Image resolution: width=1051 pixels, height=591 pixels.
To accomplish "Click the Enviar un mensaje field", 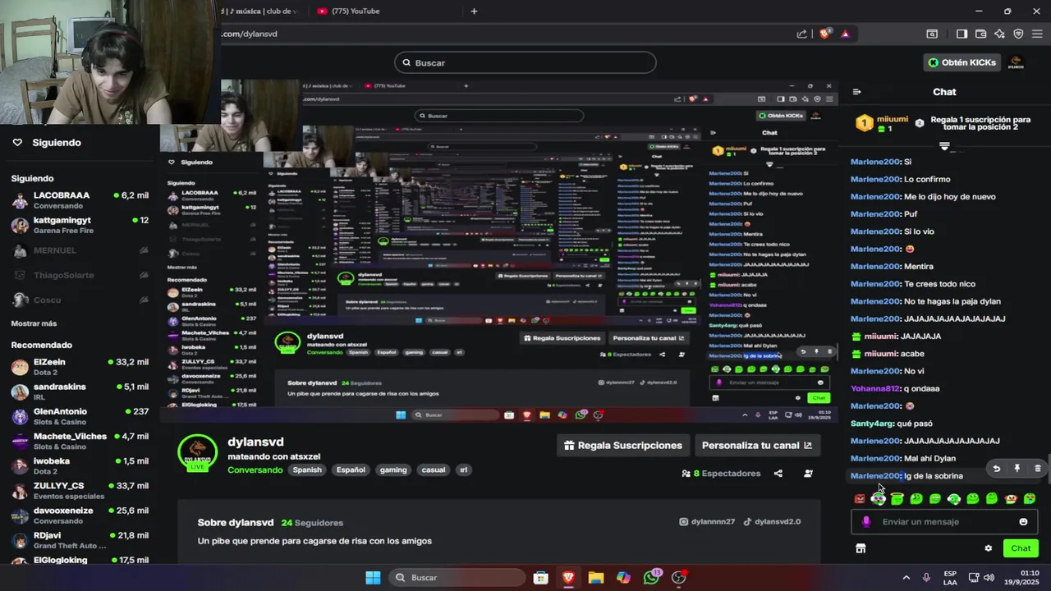I will [944, 521].
